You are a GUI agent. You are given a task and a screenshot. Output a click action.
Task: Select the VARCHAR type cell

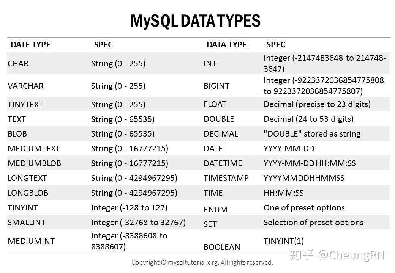26,86
